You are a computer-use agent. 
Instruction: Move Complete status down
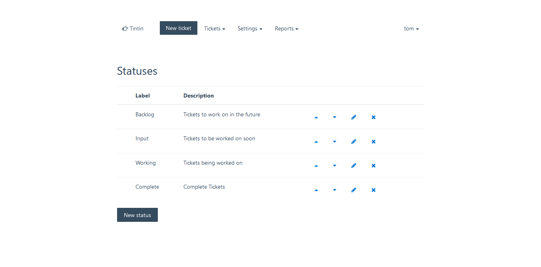pyautogui.click(x=334, y=190)
